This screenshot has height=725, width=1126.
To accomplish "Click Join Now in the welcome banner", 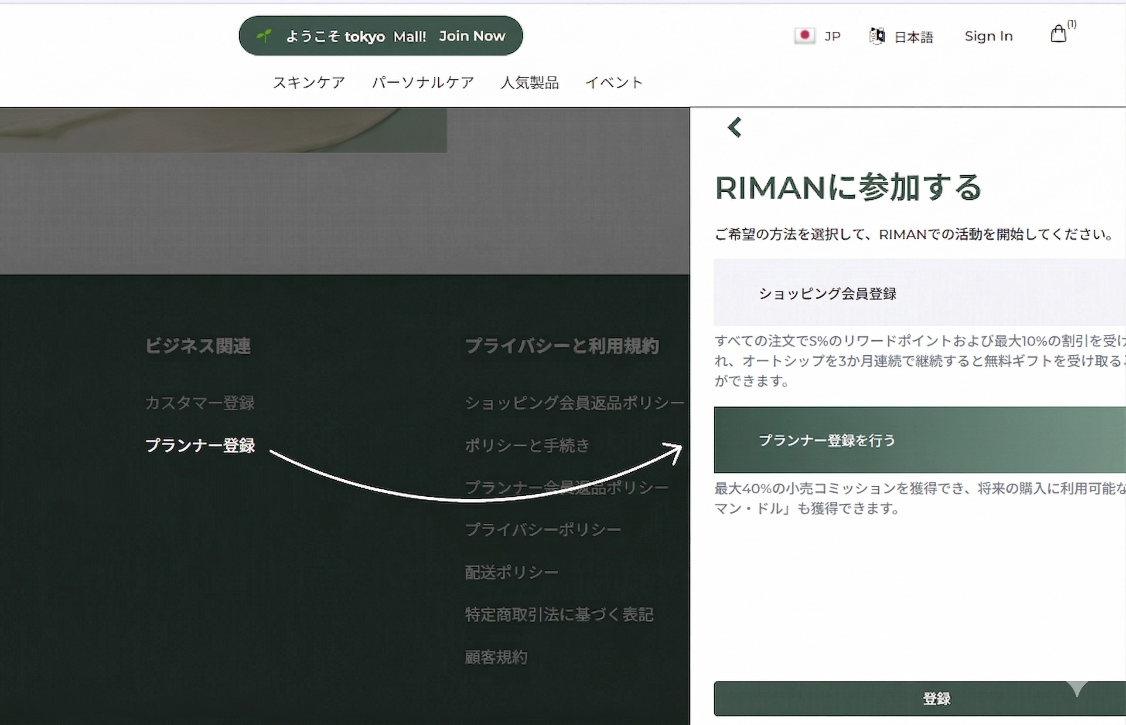I will coord(472,36).
